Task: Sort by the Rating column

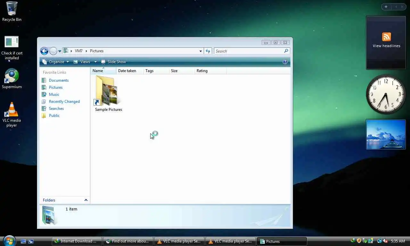Action: point(210,71)
